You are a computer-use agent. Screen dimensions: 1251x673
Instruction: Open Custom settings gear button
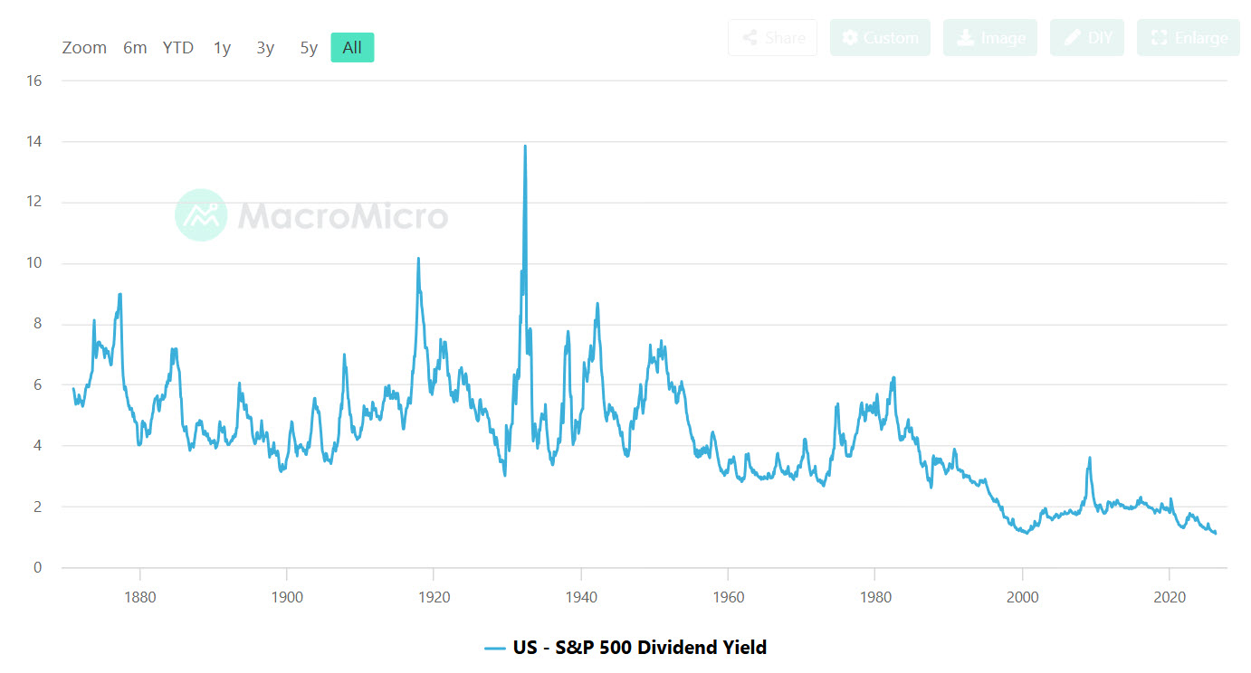(x=880, y=38)
